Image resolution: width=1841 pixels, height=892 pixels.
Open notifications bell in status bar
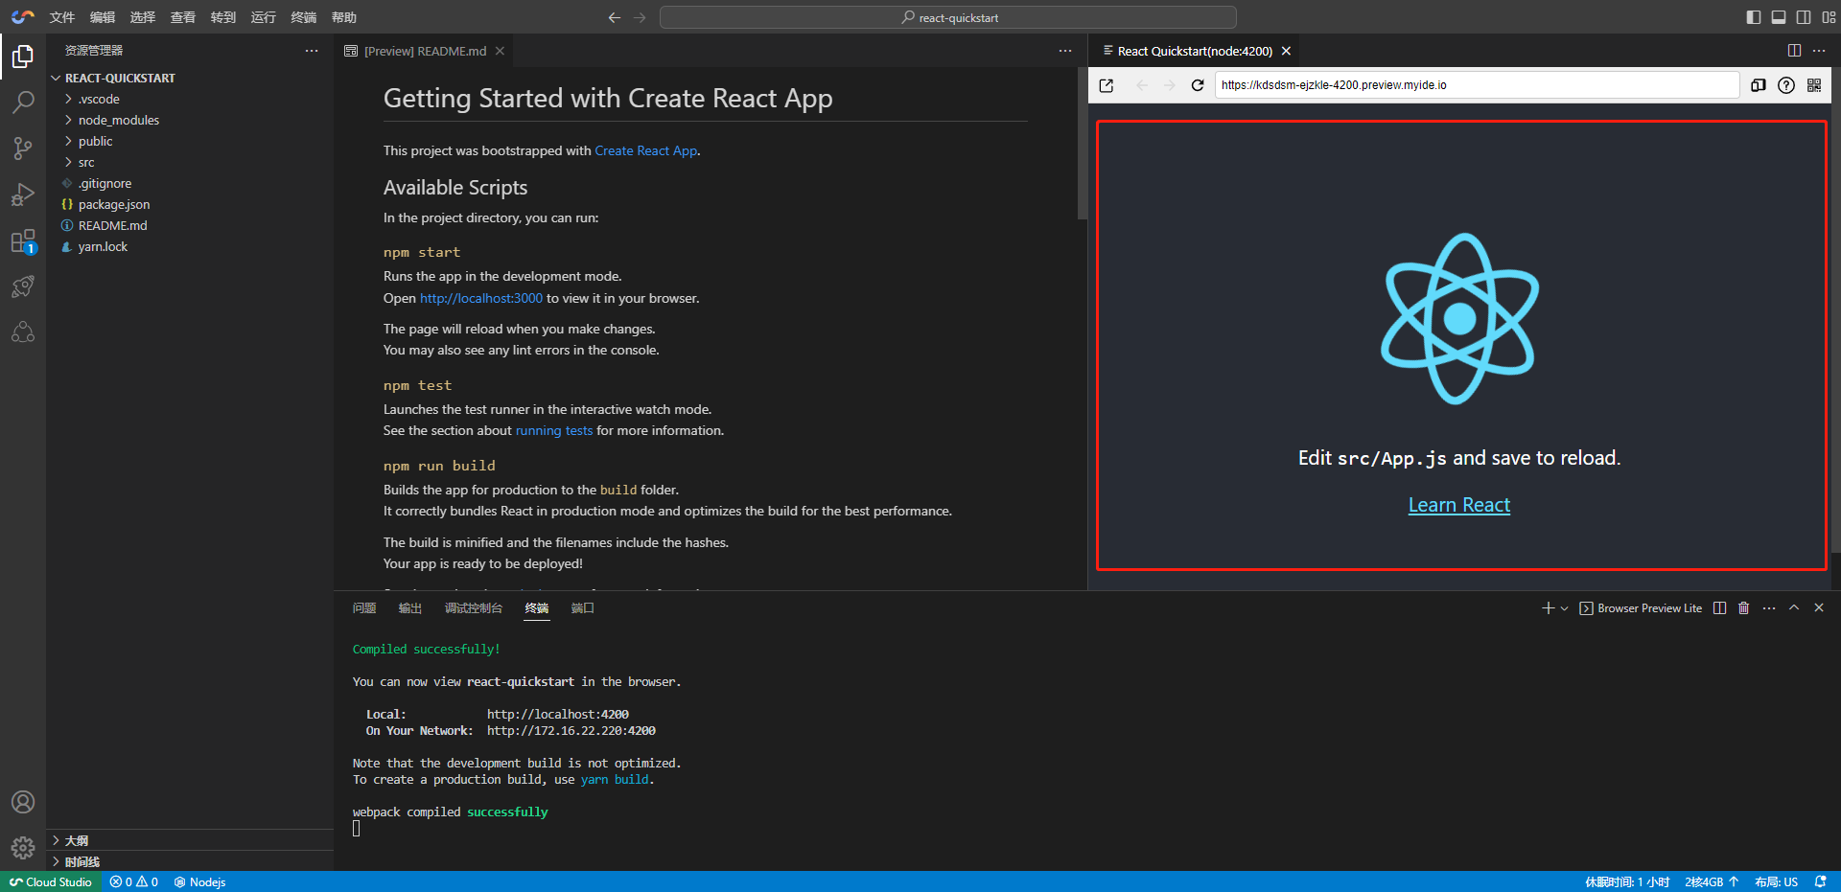pos(1821,882)
